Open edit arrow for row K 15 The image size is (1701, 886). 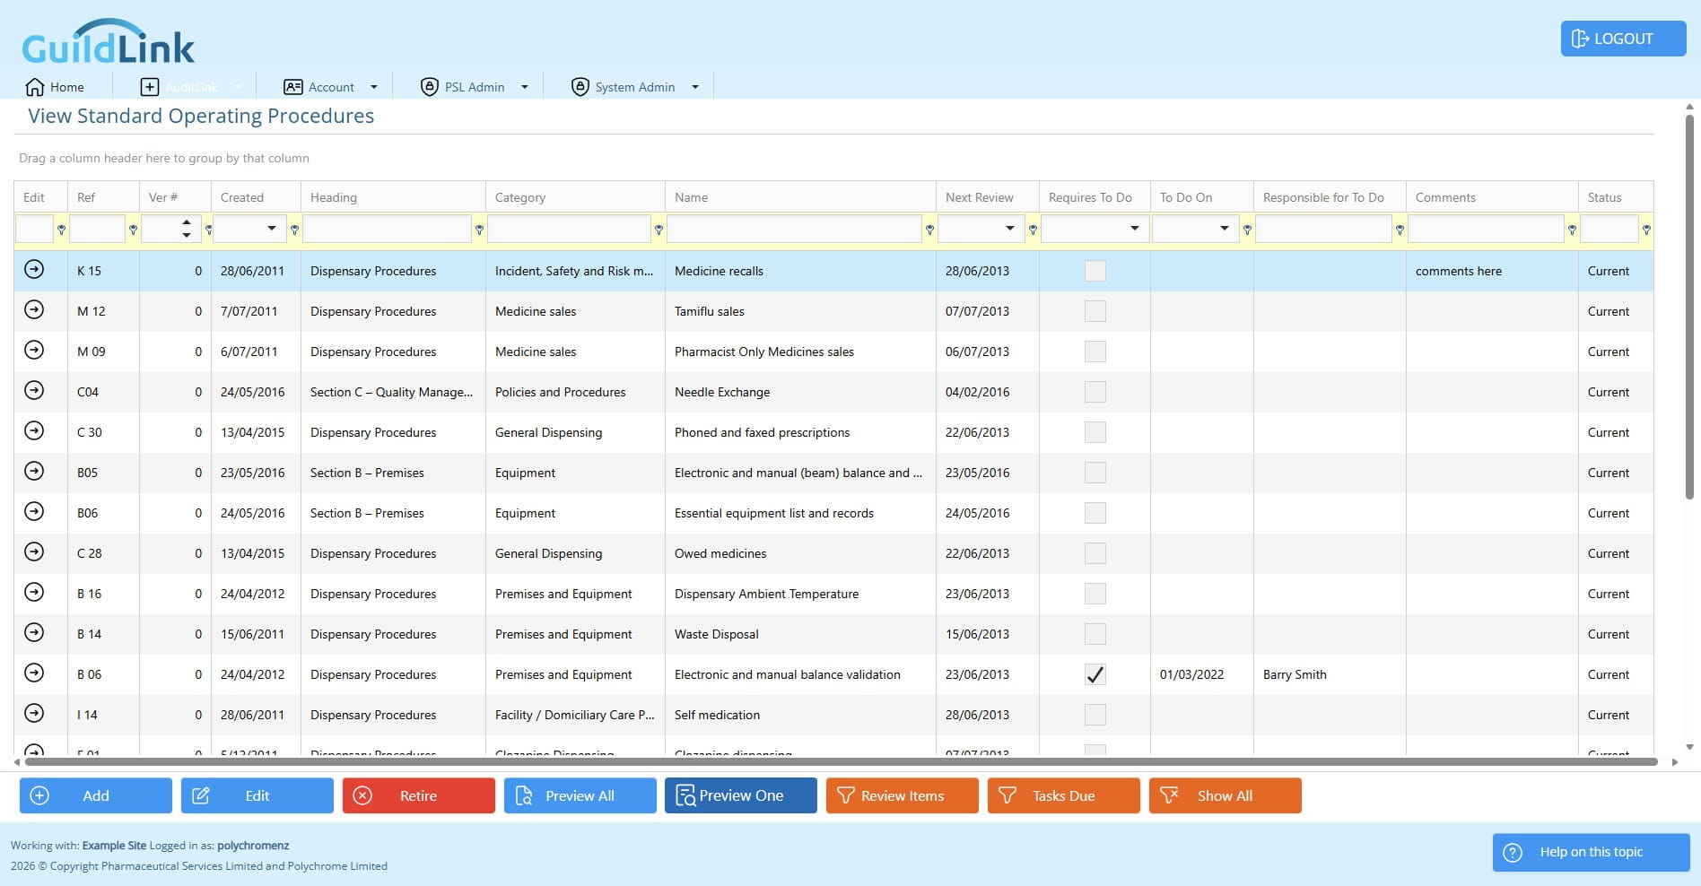pos(34,269)
